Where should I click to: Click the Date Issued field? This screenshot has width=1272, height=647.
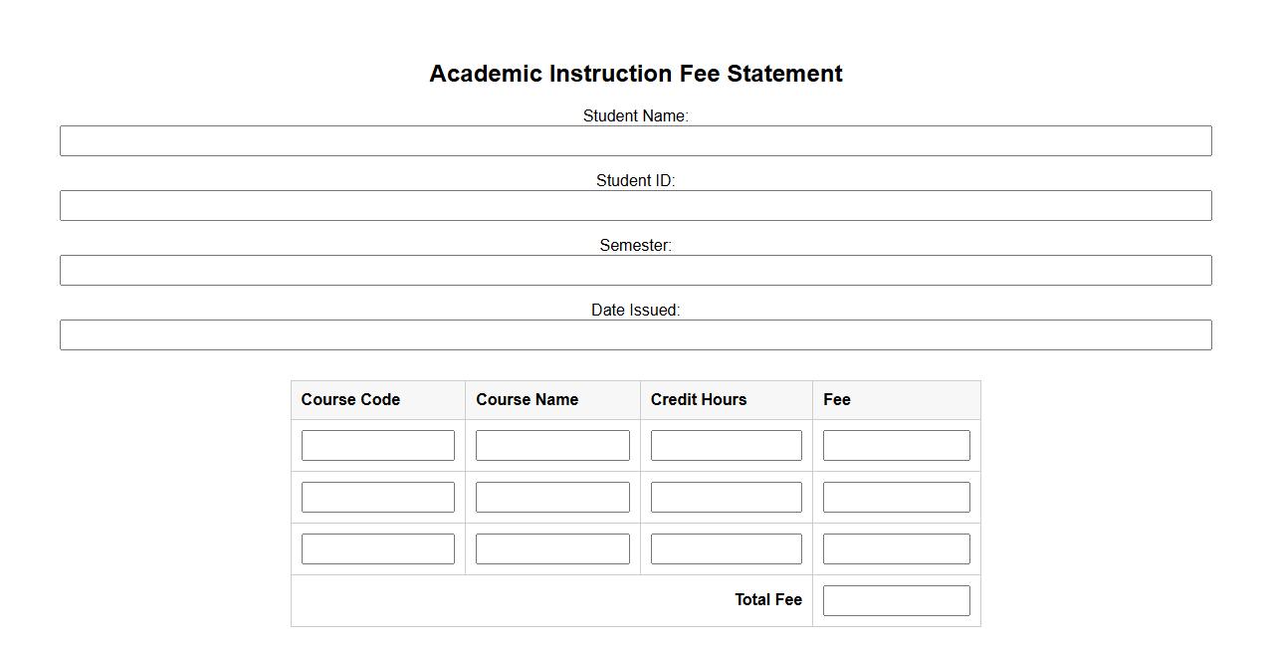tap(635, 335)
